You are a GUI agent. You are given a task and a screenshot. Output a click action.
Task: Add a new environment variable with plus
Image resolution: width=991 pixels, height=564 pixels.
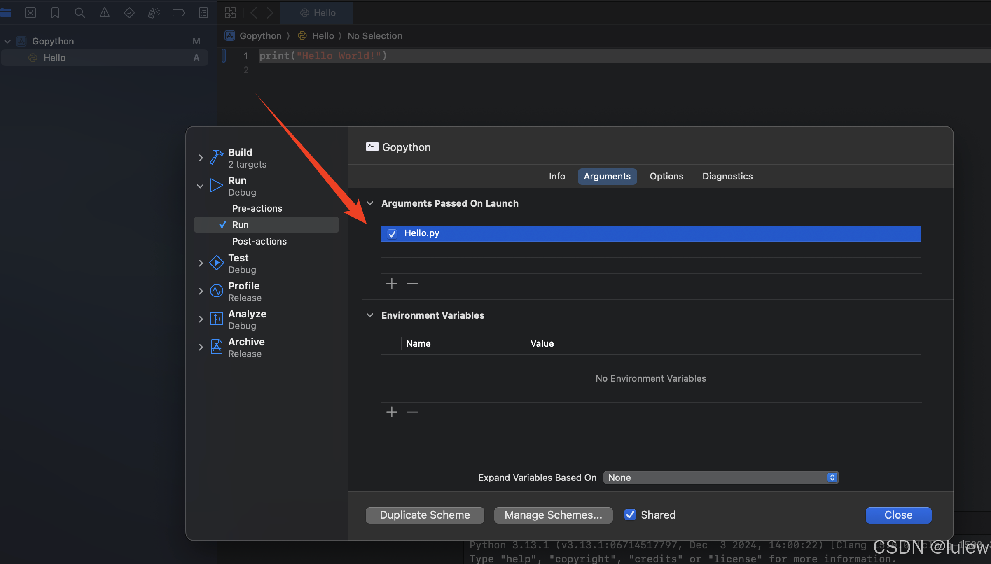[391, 412]
